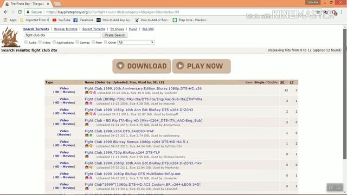Open the Recent Torrents nav link
The height and width of the screenshot is (195, 347).
(94, 29)
